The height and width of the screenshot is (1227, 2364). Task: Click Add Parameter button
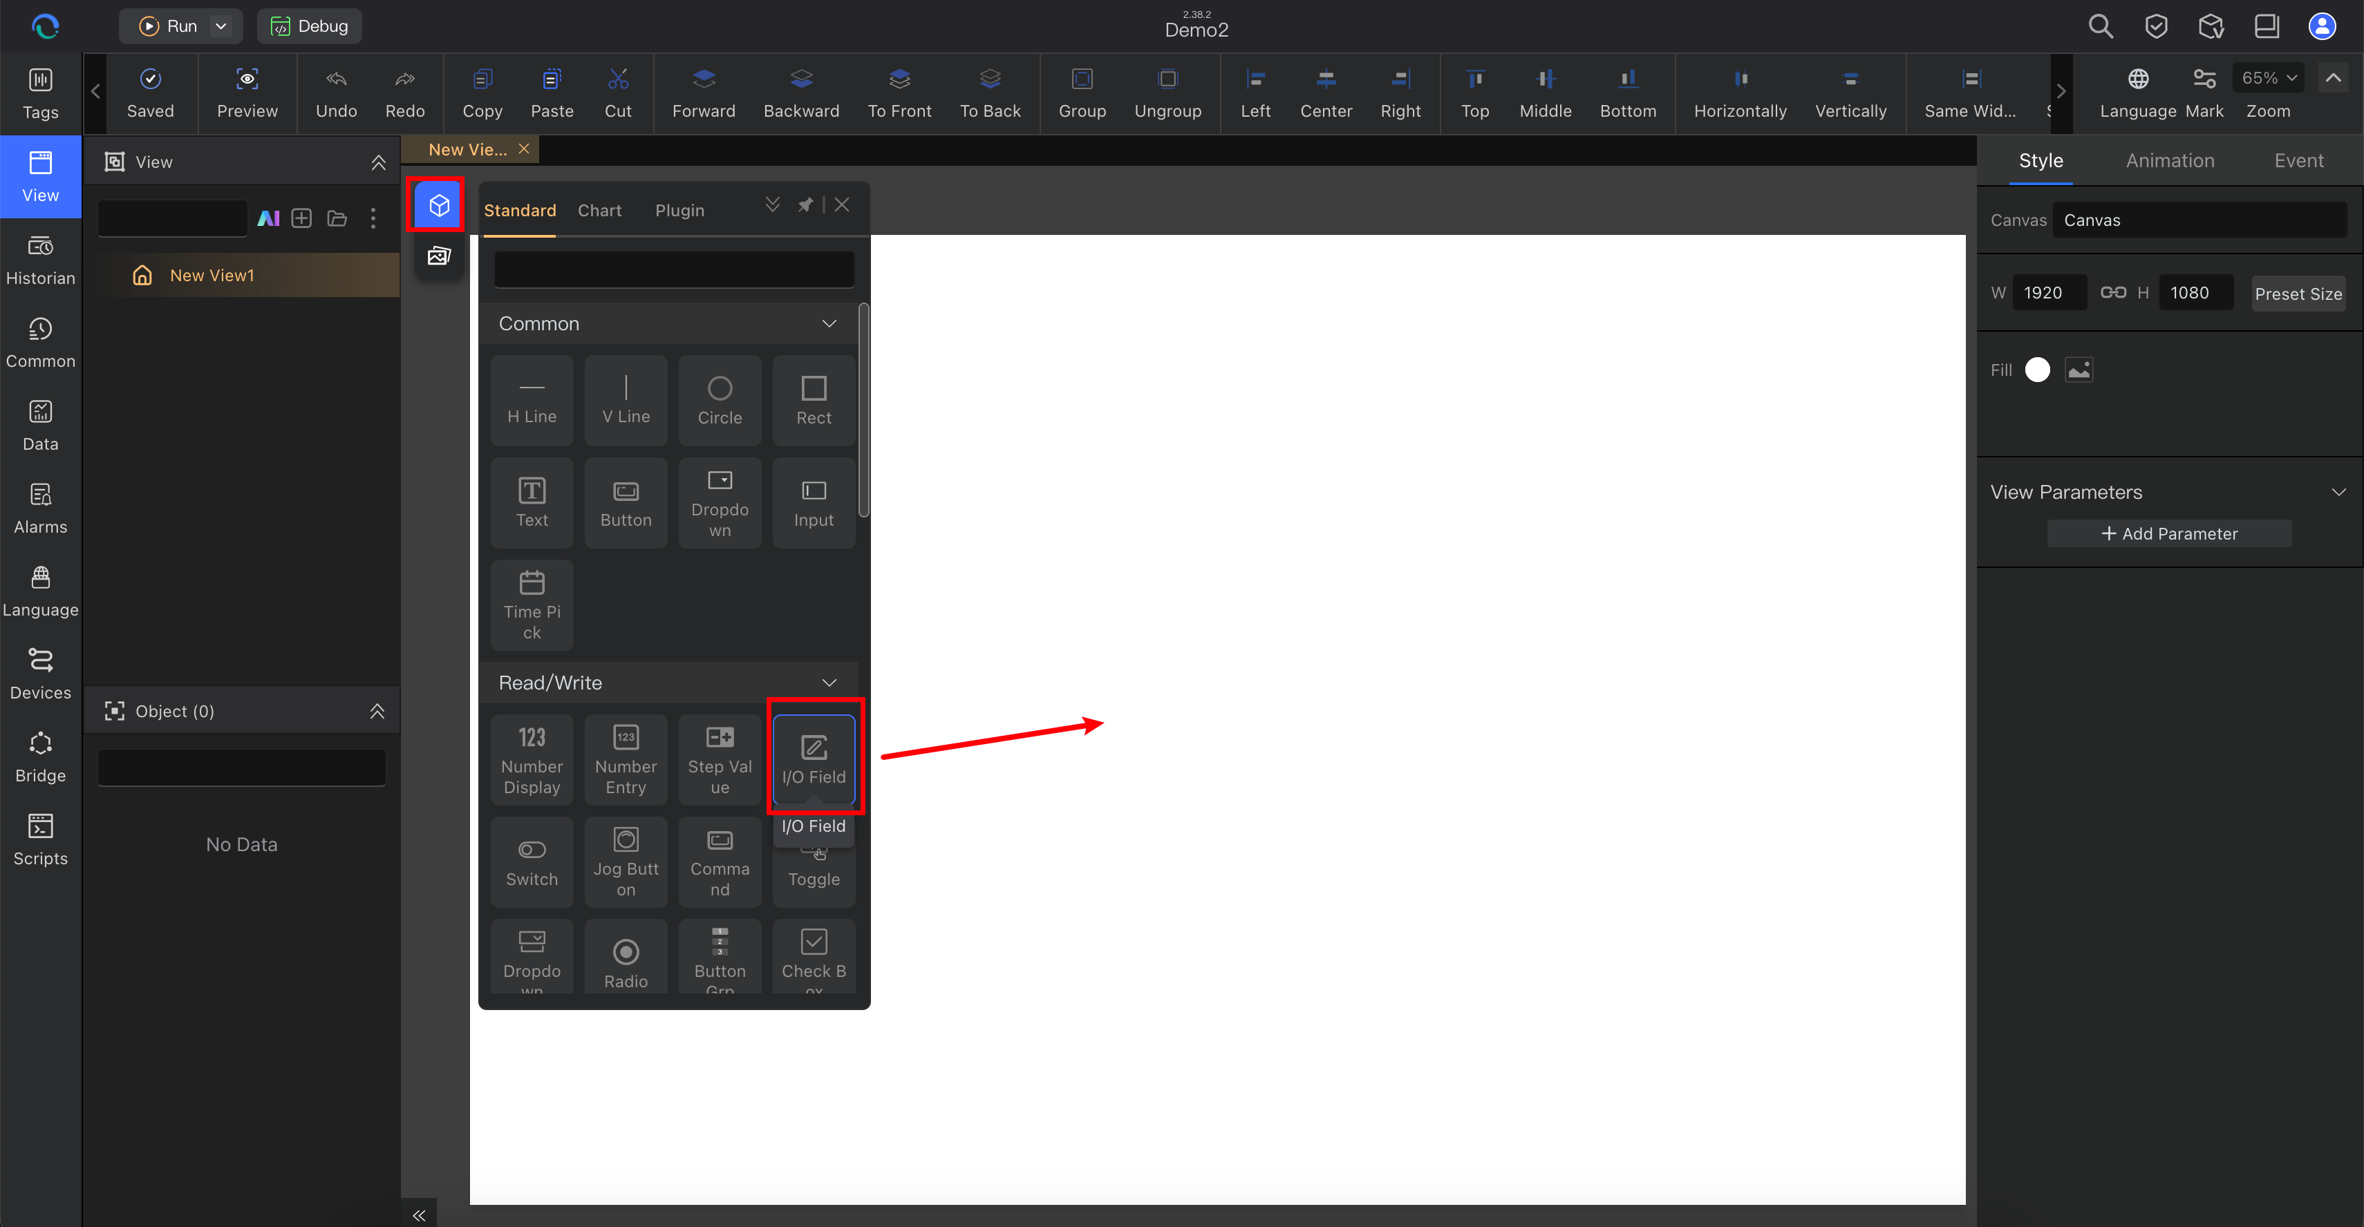click(2168, 534)
